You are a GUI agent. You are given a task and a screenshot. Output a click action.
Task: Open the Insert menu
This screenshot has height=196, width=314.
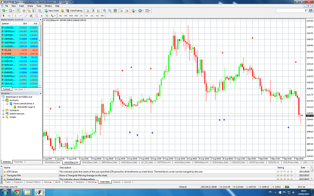pyautogui.click(x=22, y=6)
